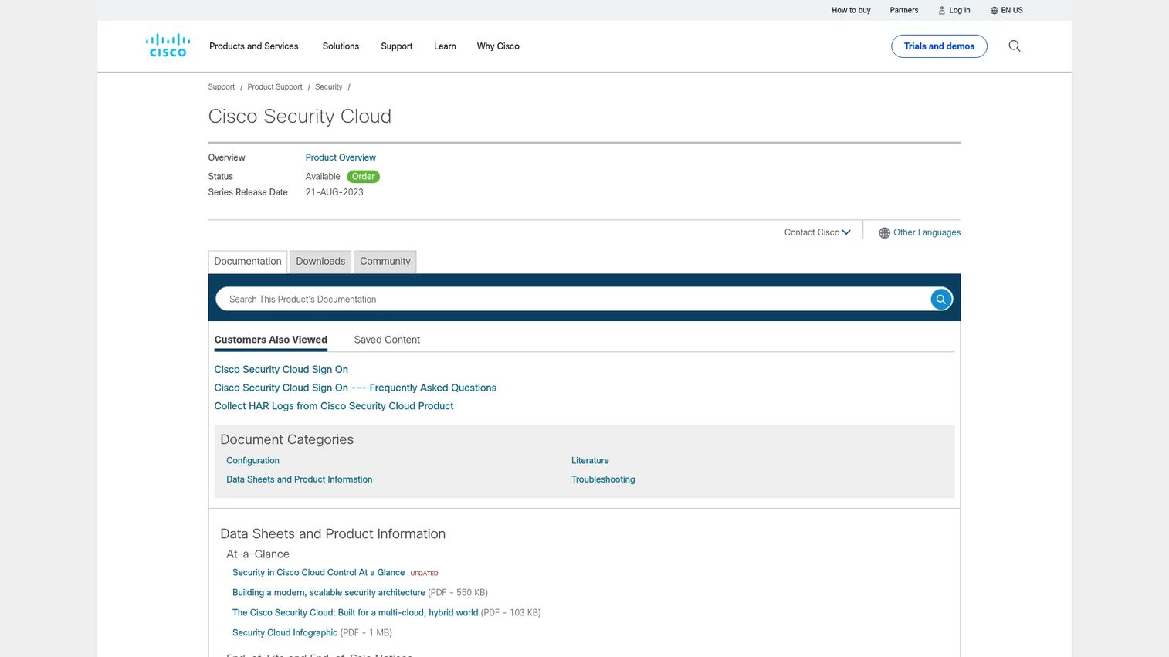This screenshot has width=1169, height=657.
Task: Switch to the Downloads tab
Action: click(x=320, y=262)
